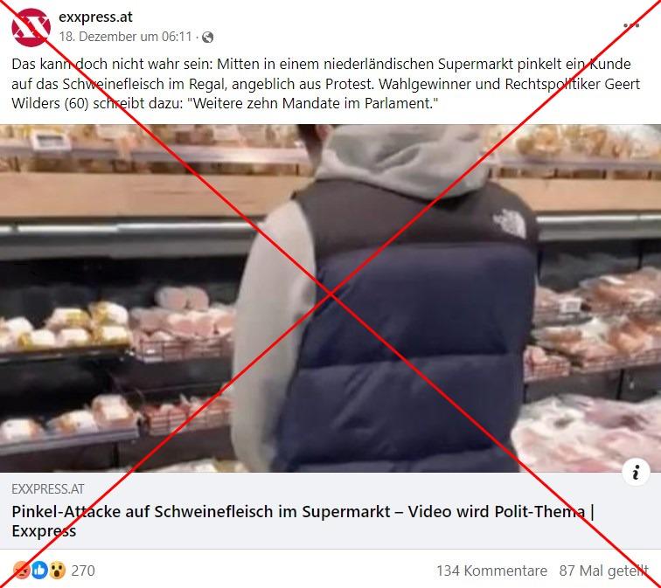Screen dimensions: 661x588
Task: Open the exxpress.at page name link
Action: click(95, 17)
